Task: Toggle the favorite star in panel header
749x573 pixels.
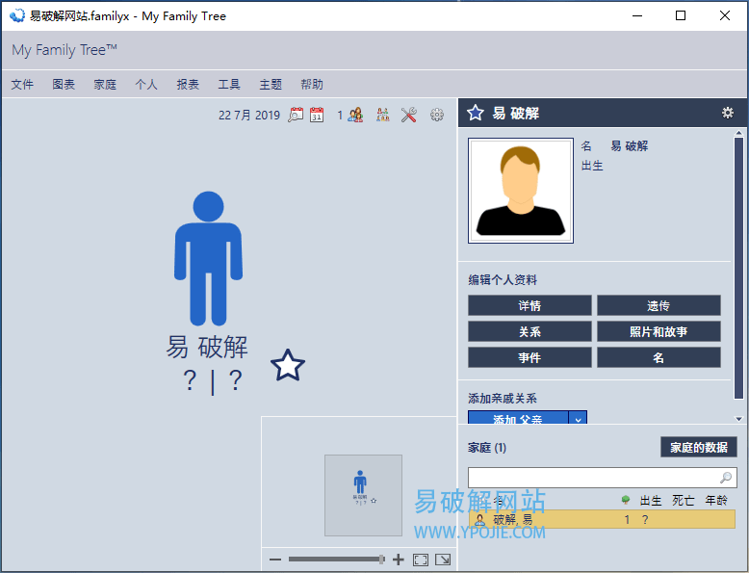Action: point(476,114)
